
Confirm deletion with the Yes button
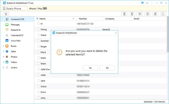(x=90, y=68)
